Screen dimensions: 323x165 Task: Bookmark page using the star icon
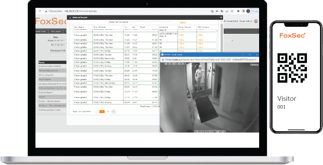tap(232, 11)
